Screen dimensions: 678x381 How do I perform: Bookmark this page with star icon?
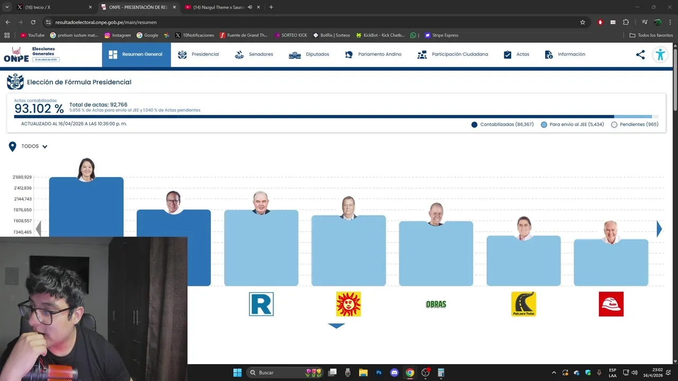pos(583,22)
